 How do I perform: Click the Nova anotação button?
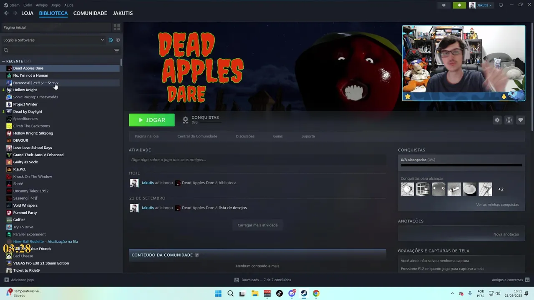point(506,234)
